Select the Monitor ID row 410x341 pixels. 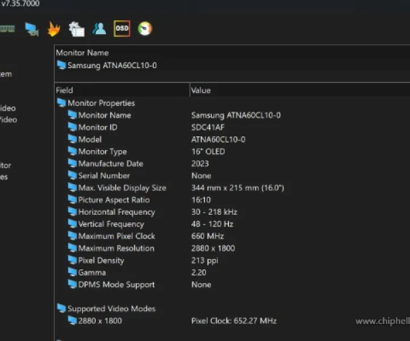98,128
